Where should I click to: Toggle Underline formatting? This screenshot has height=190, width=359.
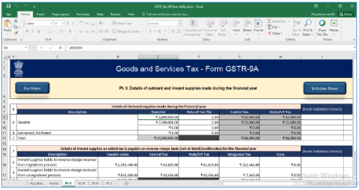[x=38, y=31]
